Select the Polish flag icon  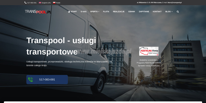(x=54, y=3)
